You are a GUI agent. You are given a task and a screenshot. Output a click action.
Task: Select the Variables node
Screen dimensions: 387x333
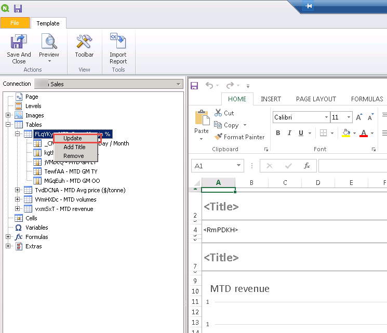[x=37, y=228]
